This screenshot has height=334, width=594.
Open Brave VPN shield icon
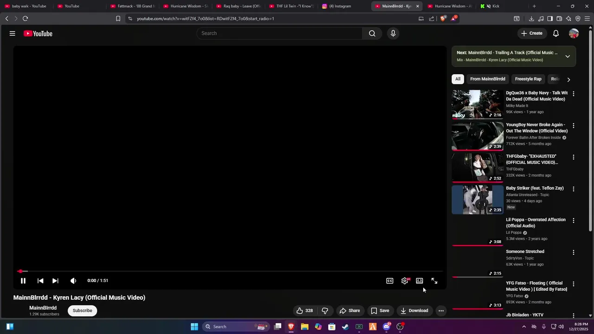tap(578, 19)
